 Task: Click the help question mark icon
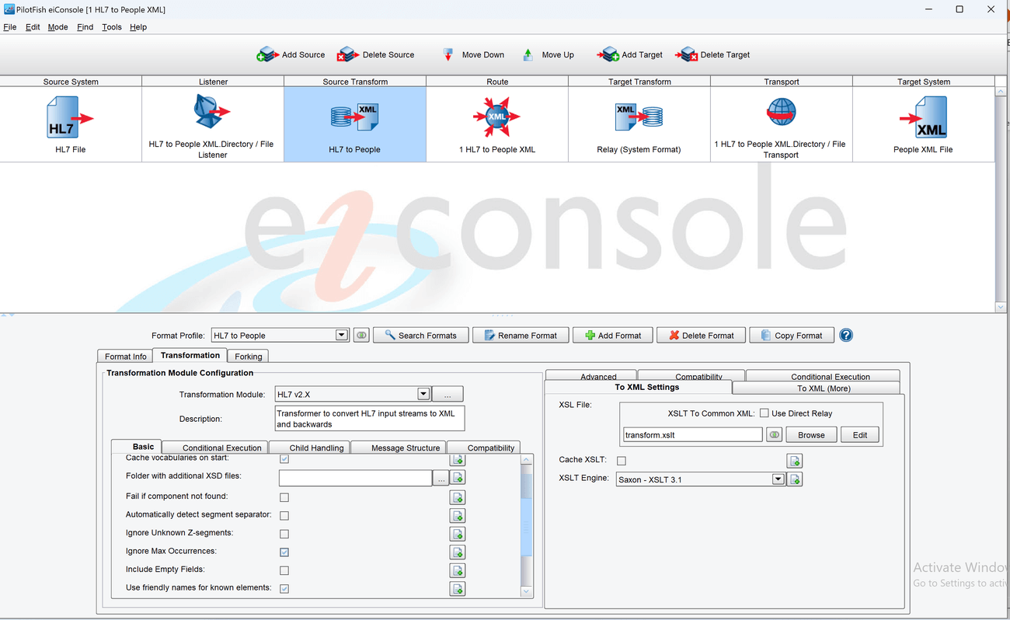(846, 335)
